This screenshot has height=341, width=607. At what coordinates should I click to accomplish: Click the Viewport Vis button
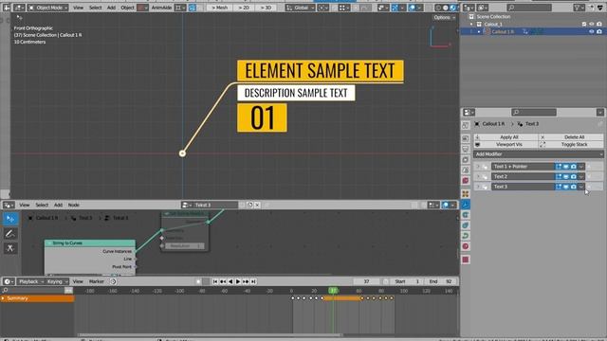(x=506, y=144)
